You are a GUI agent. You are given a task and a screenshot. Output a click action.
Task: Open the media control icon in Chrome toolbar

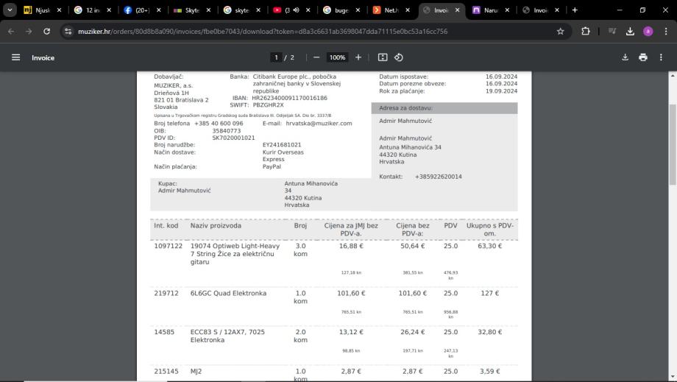(612, 31)
